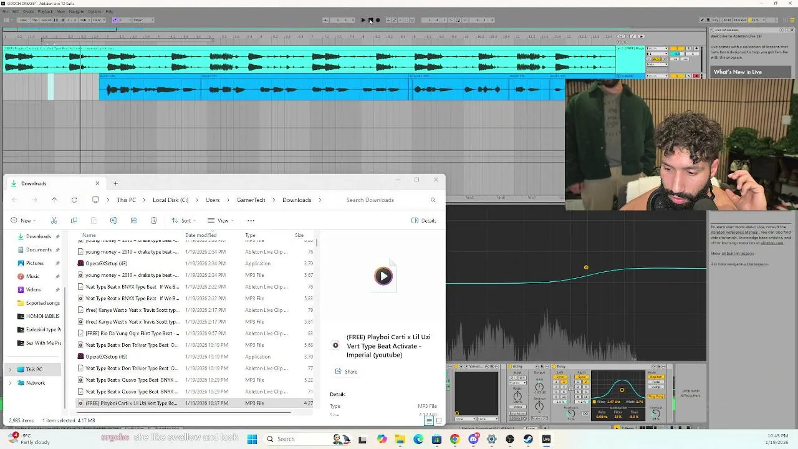Viewport: 798px width, 449px height.
Task: Click the Delete trash icon in Explorer
Action: coord(153,220)
